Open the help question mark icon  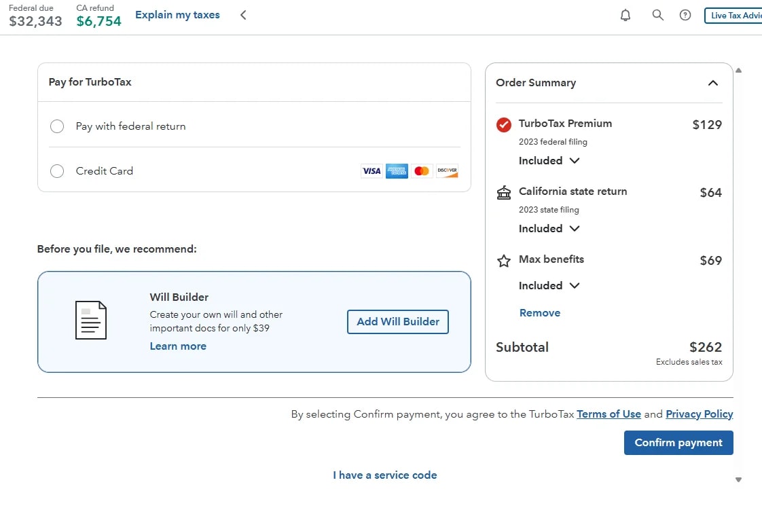(x=685, y=14)
